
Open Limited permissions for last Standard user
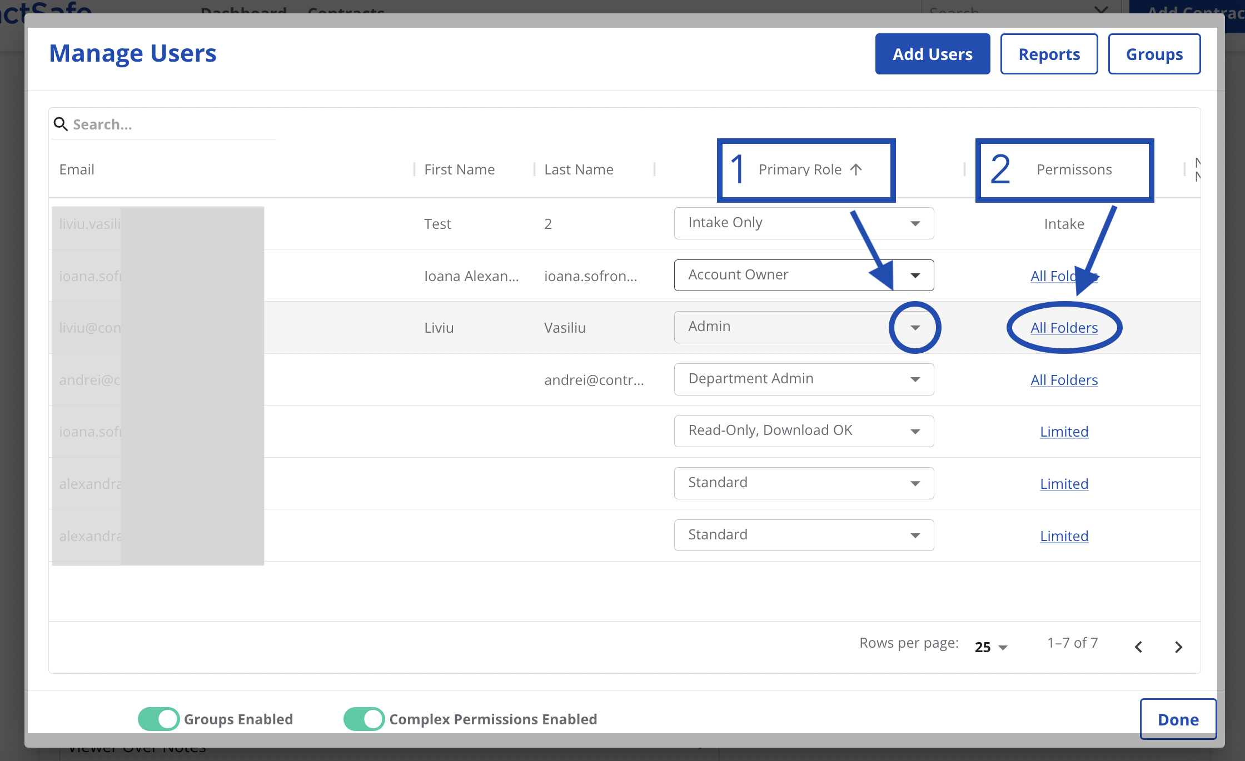[1064, 536]
